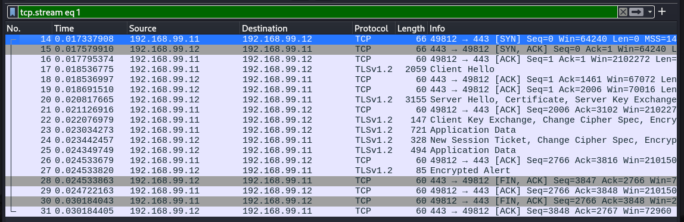This screenshot has width=684, height=222.
Task: Select packet 22 Client Key Exchange
Action: click(x=341, y=120)
